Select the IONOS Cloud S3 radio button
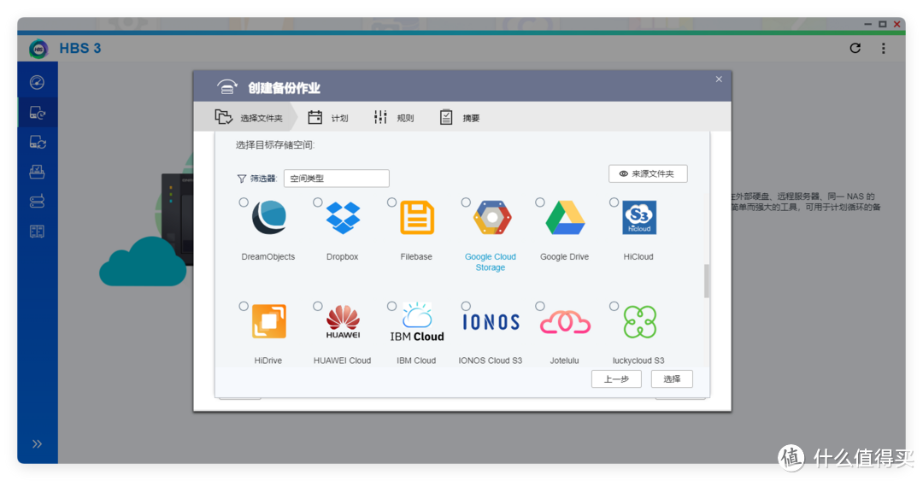This screenshot has width=923, height=481. coord(467,306)
